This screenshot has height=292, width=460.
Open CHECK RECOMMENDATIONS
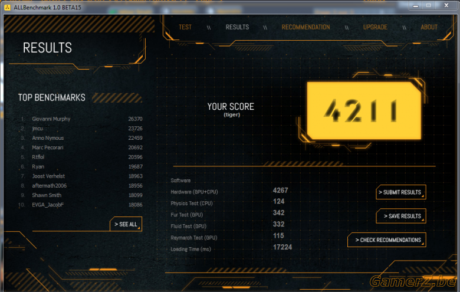(387, 240)
